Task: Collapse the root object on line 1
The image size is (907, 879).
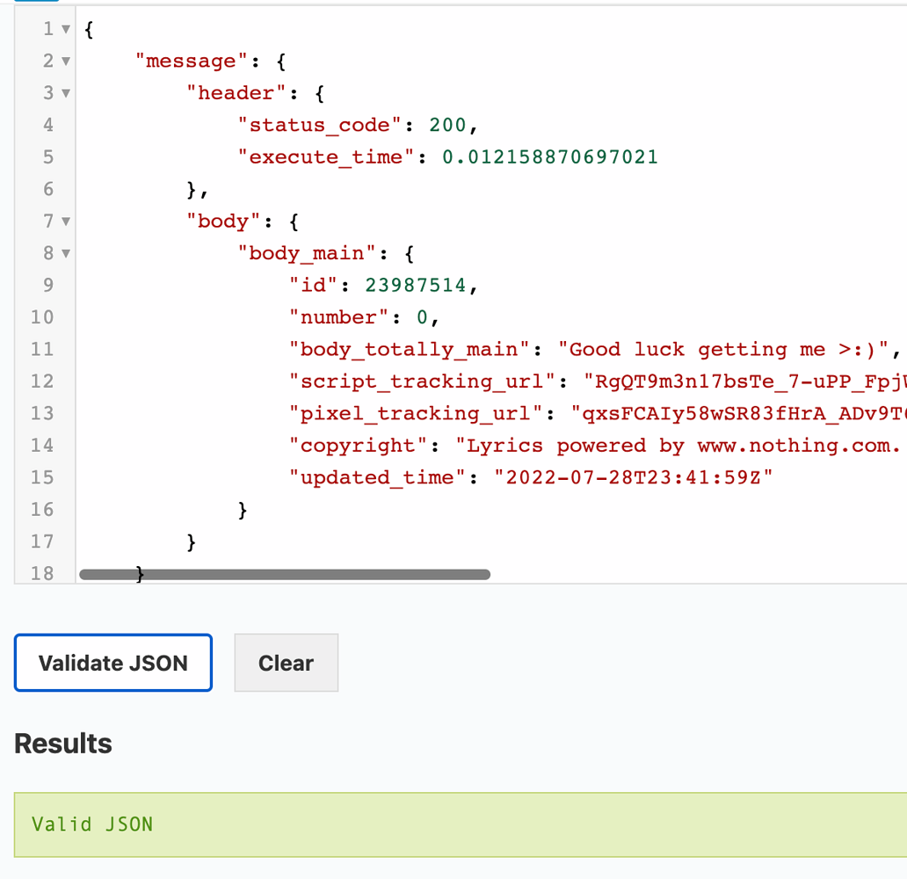Action: point(65,29)
